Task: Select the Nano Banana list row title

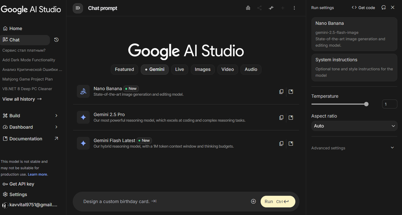Action: [x=108, y=89]
